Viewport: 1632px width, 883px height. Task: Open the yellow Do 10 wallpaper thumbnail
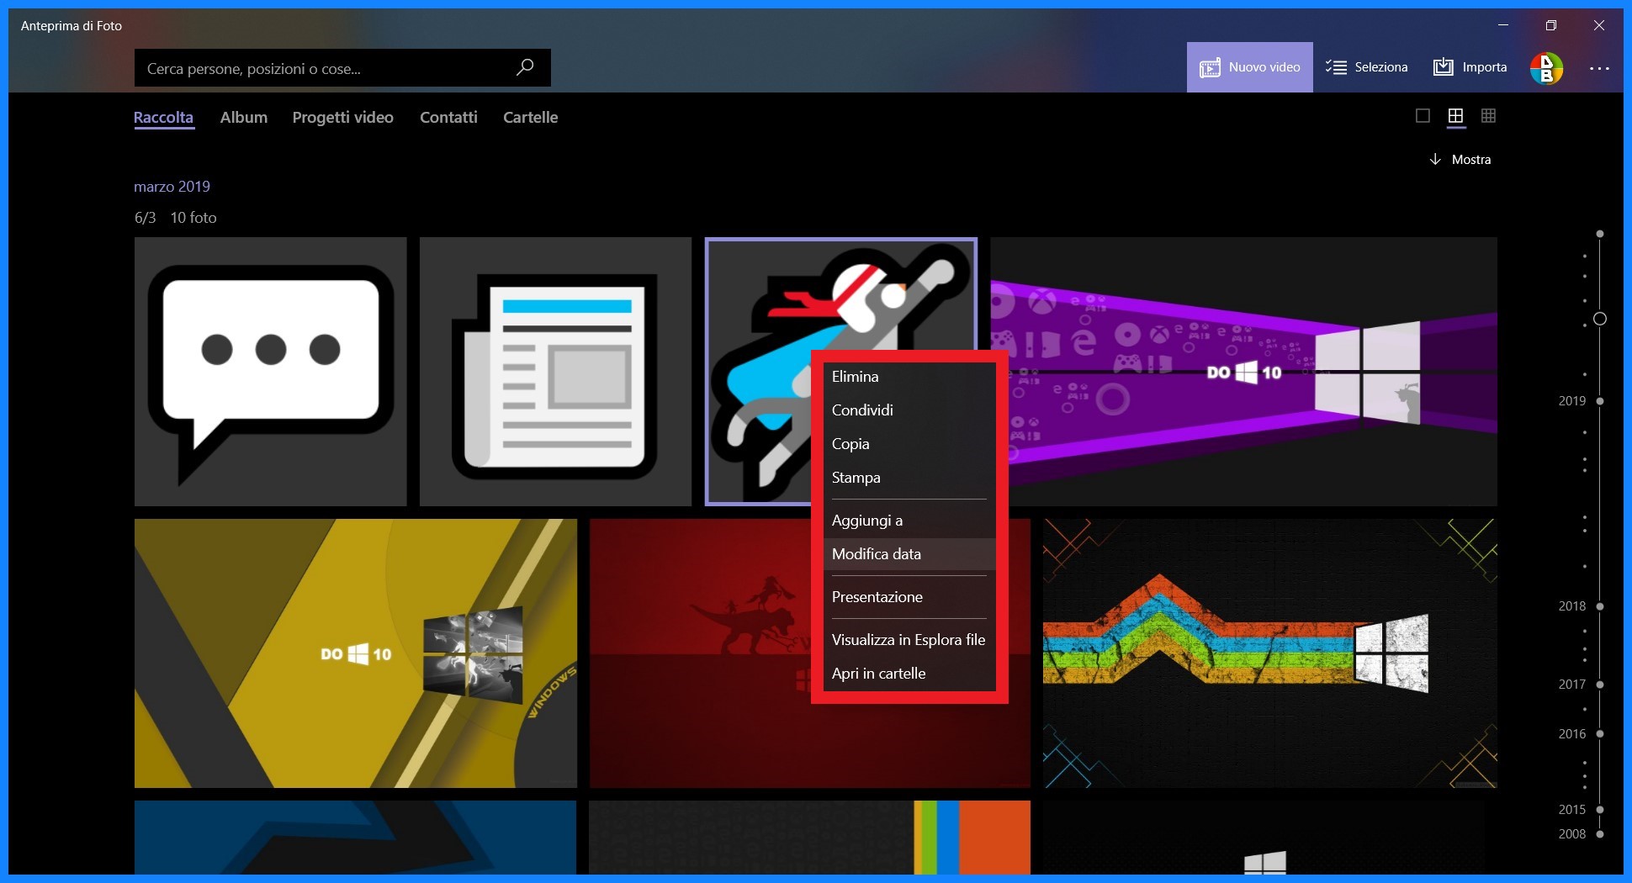tap(356, 653)
